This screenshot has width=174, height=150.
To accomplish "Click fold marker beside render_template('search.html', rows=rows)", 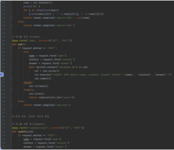I will pyautogui.click(x=11, y=18).
